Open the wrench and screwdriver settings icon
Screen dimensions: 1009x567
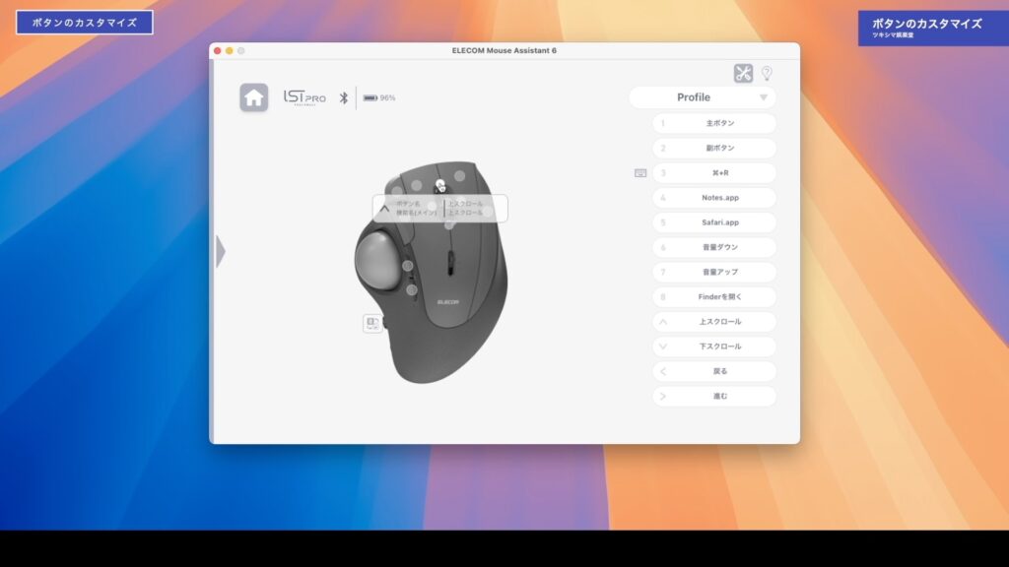coord(743,74)
